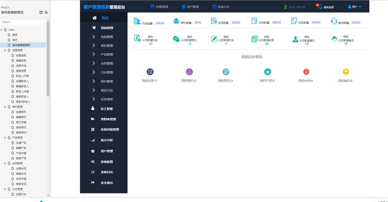Select 用户管理 in the dark sidebar
388x202 pixels.
[x=107, y=151]
